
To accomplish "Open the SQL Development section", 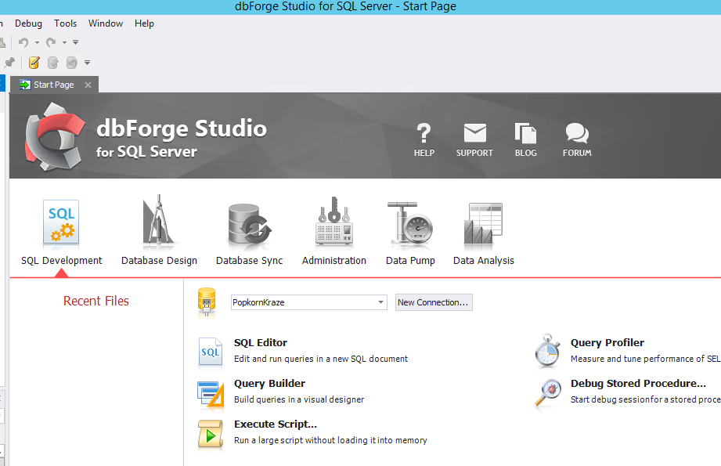I will click(61, 232).
